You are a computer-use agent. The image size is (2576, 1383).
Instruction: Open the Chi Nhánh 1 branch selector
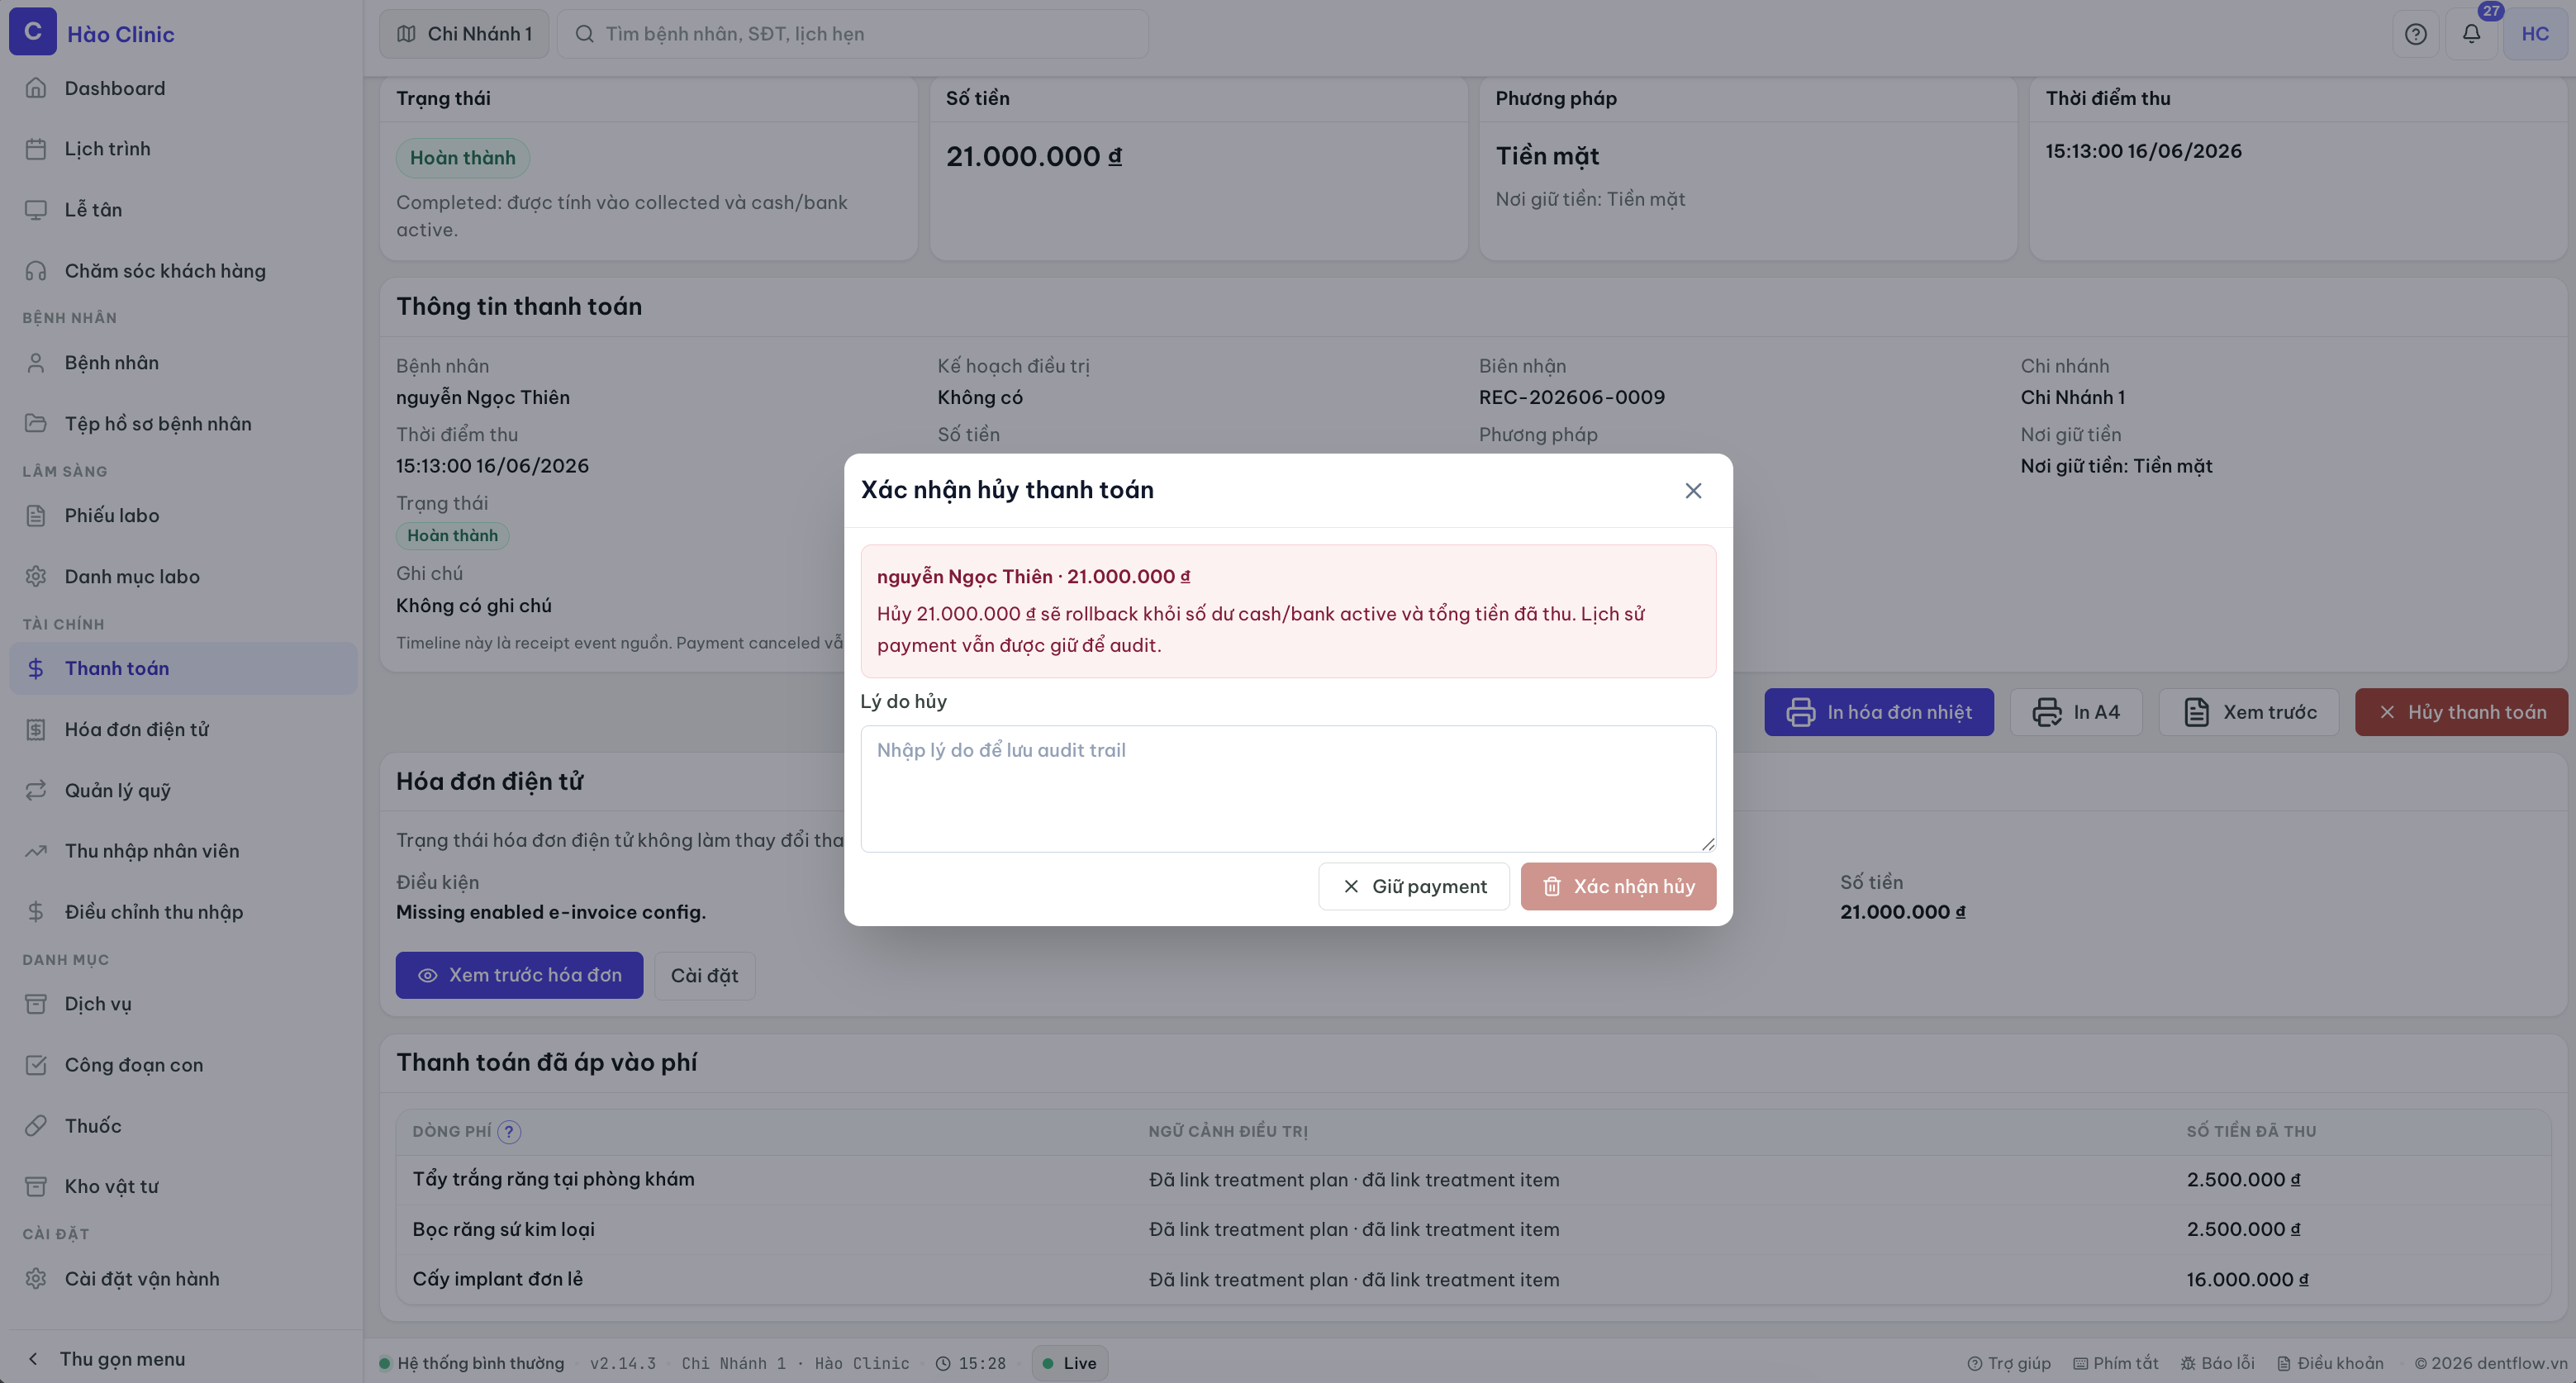click(464, 34)
